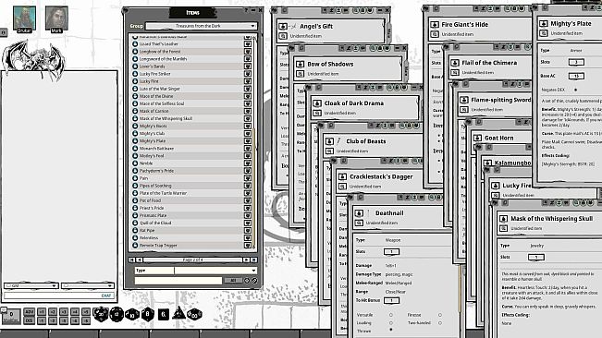602x338 pixels.
Task: Open link icon for Mace of the Divine row
Action: 248,96
